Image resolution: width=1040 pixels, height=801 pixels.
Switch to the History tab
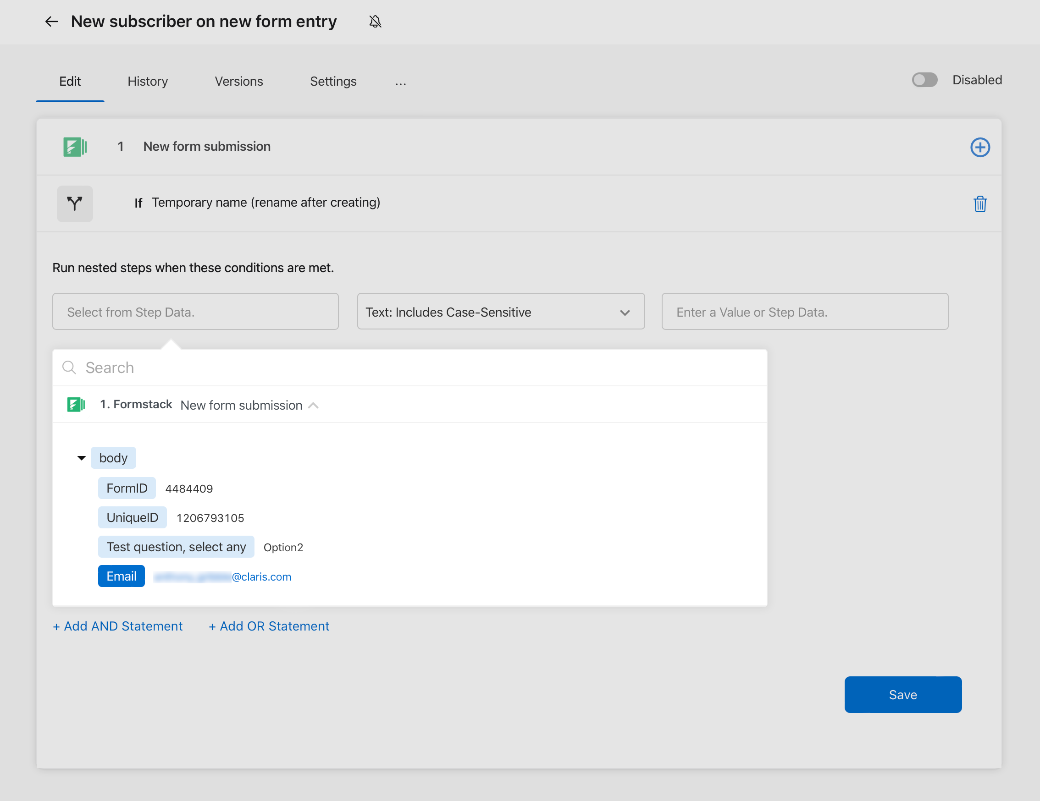[147, 82]
